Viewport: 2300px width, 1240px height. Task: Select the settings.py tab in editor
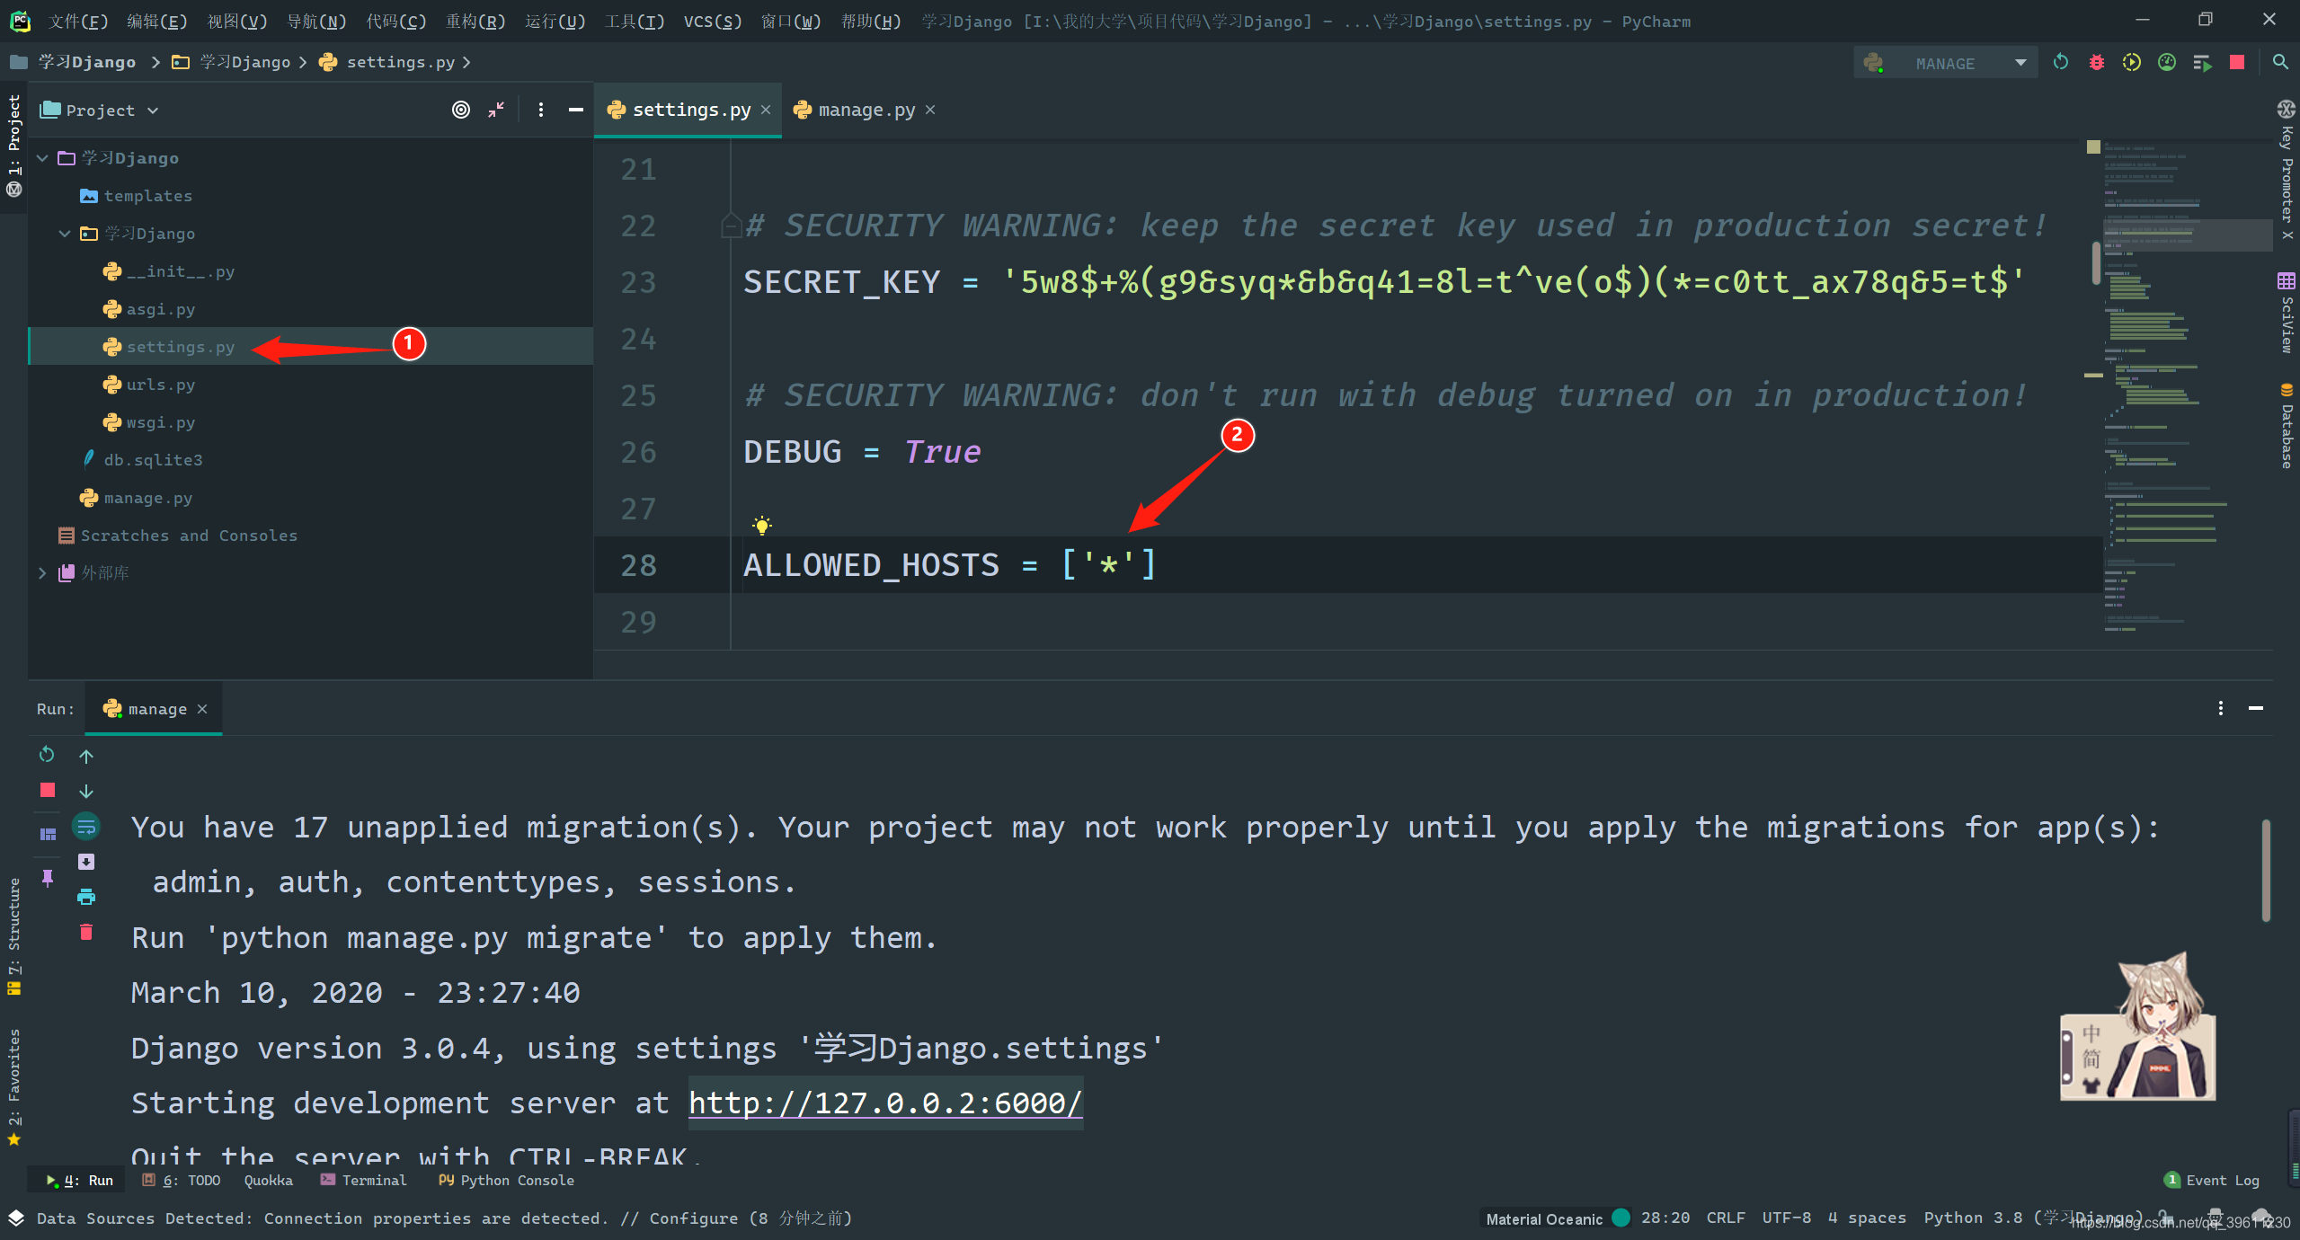pos(688,109)
